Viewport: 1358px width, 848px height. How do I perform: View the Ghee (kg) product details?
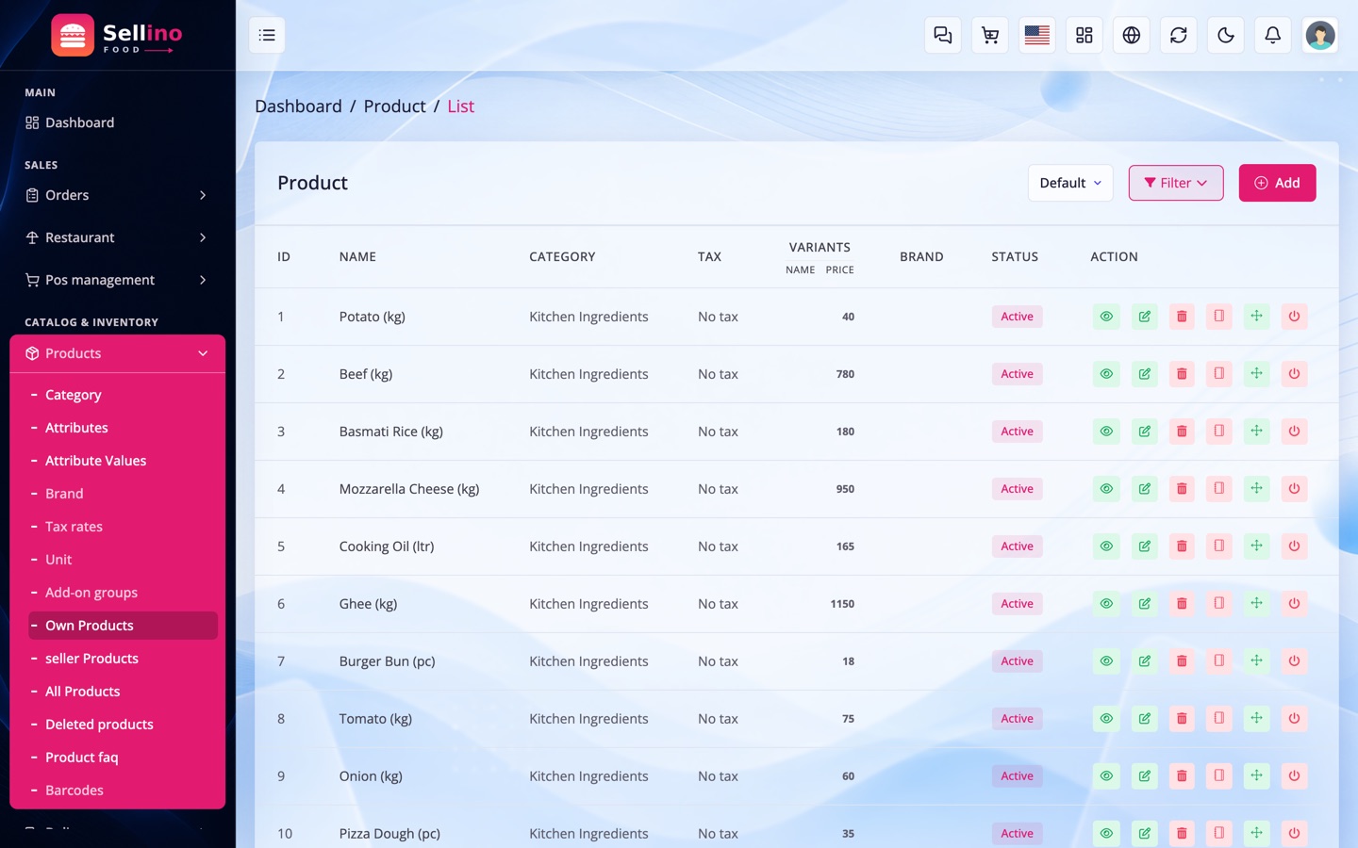pyautogui.click(x=1106, y=604)
